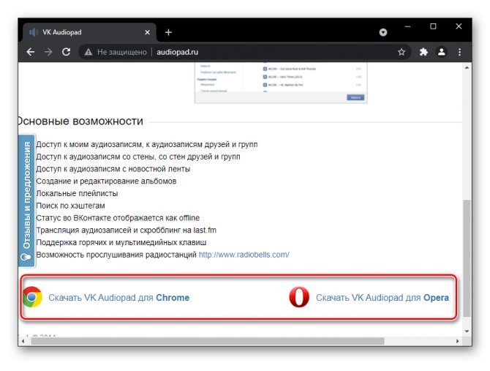Open the radiobells.com link
Screen dimensions: 490x371
point(244,255)
